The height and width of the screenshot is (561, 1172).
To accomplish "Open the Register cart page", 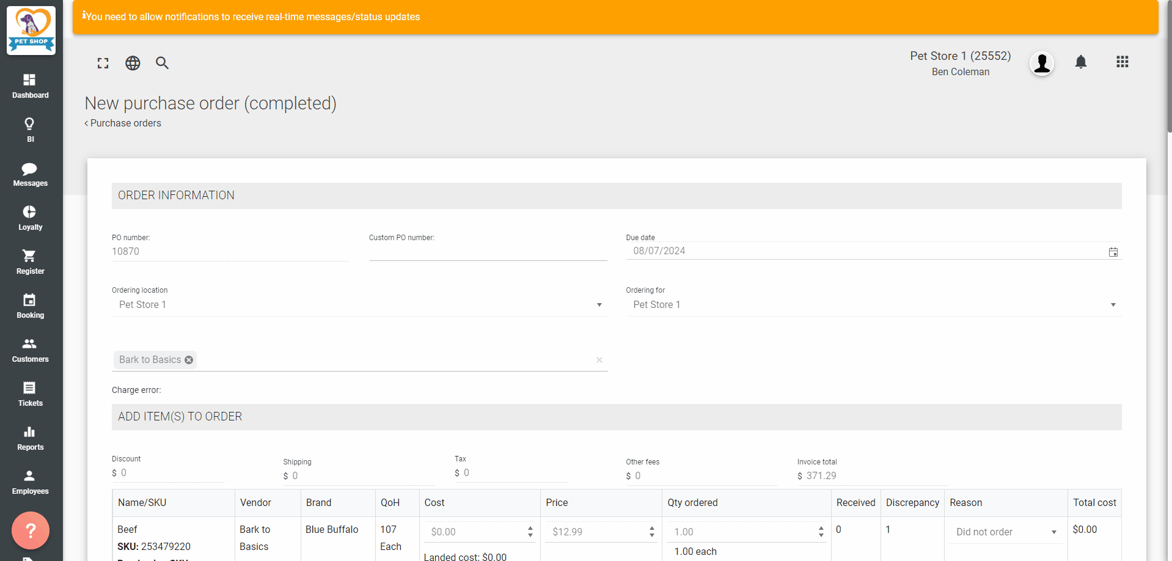I will point(31,262).
